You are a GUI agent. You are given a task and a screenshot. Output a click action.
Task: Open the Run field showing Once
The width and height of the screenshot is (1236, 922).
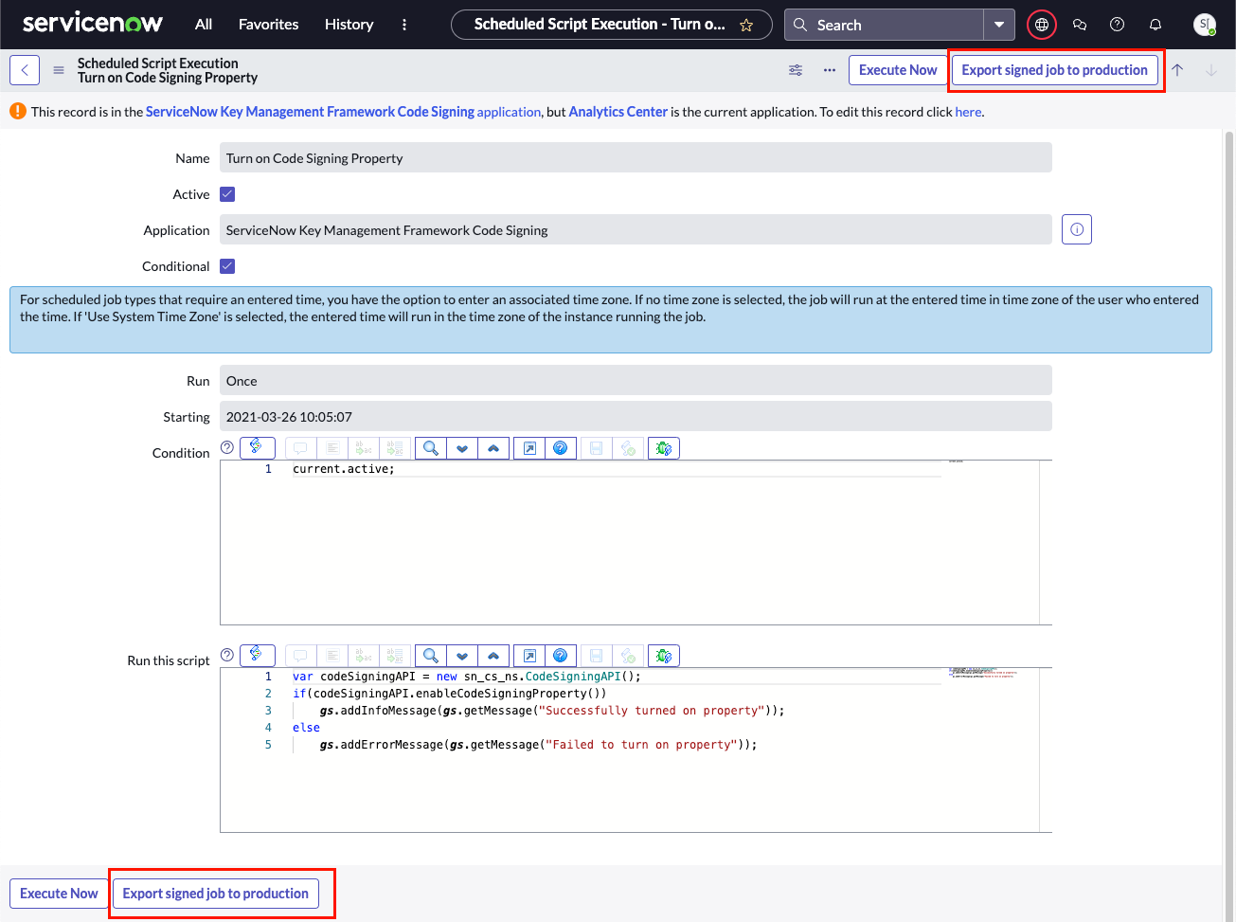pyautogui.click(x=636, y=381)
